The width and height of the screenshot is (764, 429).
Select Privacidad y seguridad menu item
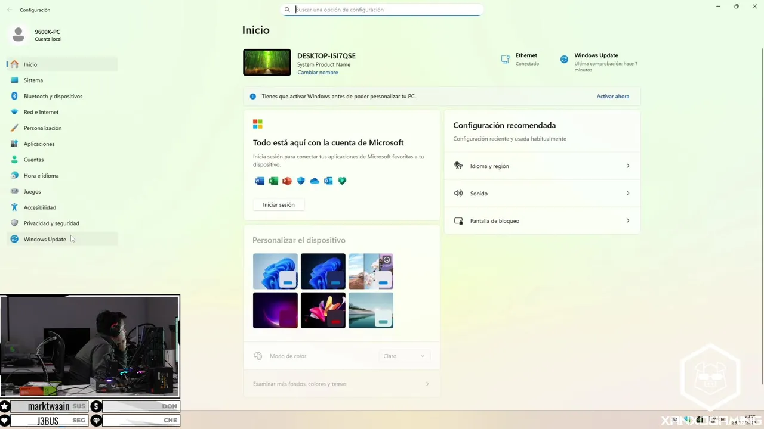62,223
